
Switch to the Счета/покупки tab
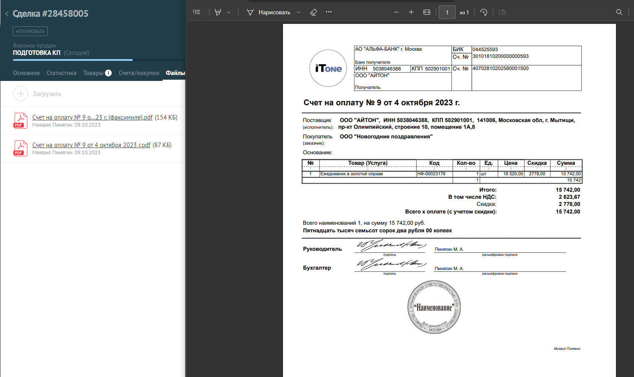pyautogui.click(x=139, y=73)
